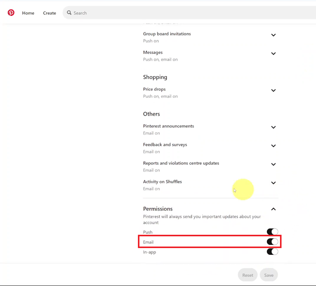Click 'Push on, email on' under Price drops
Viewport: 316px width, 286px height.
point(161,96)
